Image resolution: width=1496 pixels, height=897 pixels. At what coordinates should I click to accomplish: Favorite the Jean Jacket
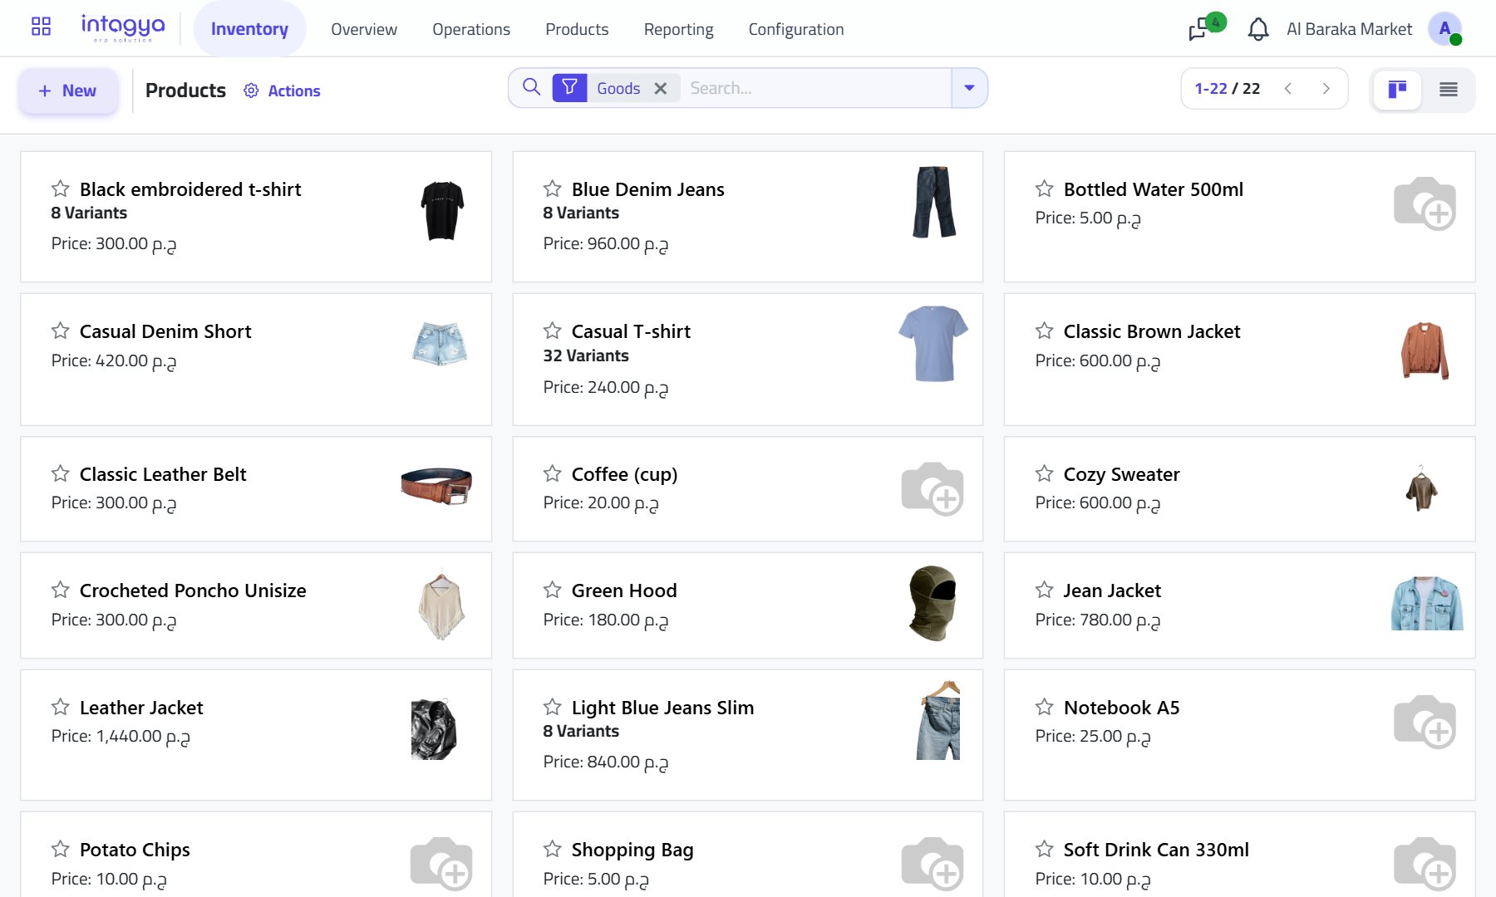(x=1044, y=590)
